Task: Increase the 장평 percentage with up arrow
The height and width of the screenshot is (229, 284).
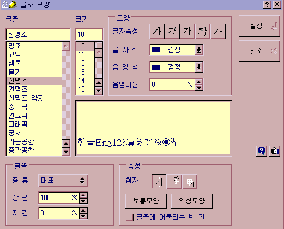Action: point(83,195)
